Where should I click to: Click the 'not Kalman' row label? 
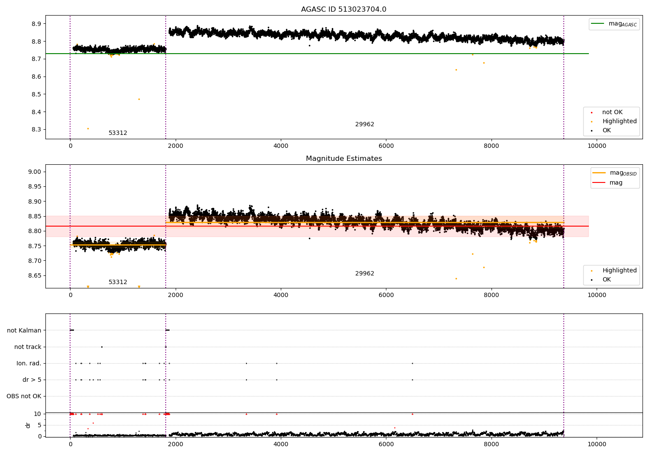(24, 331)
